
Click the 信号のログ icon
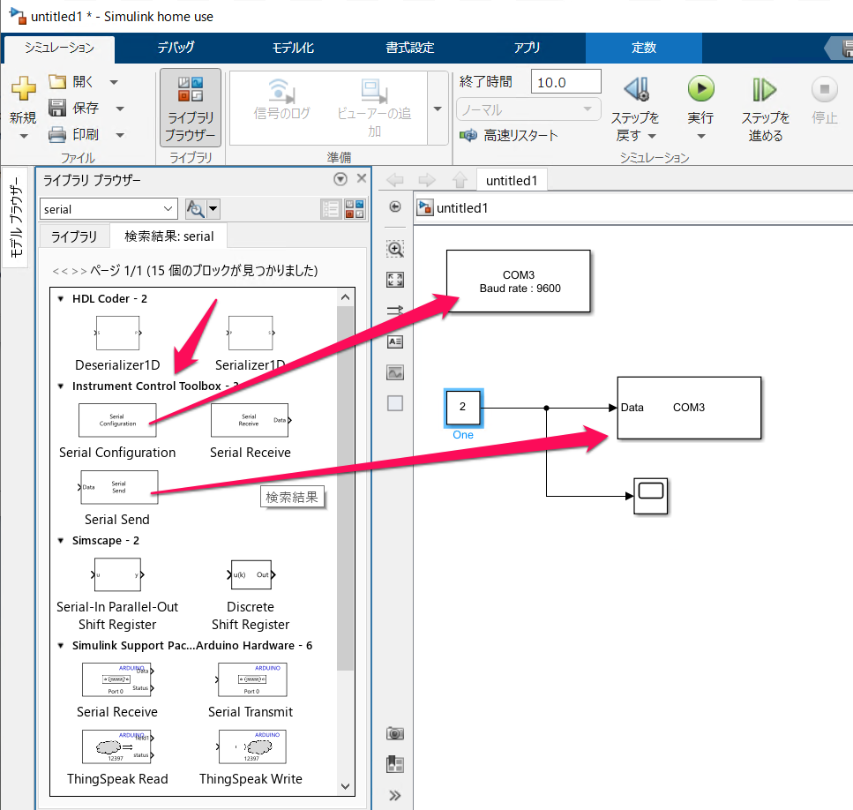point(281,92)
